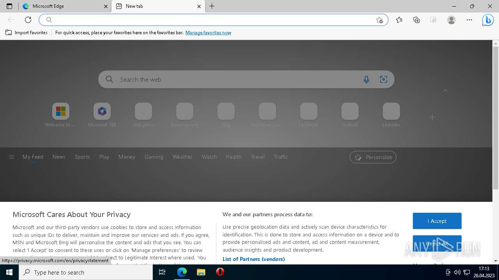Open the tab actions menu icon

[x=9, y=6]
